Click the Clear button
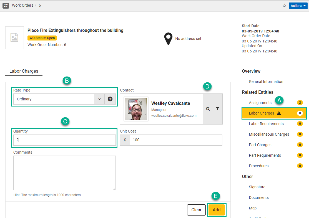 196,210
